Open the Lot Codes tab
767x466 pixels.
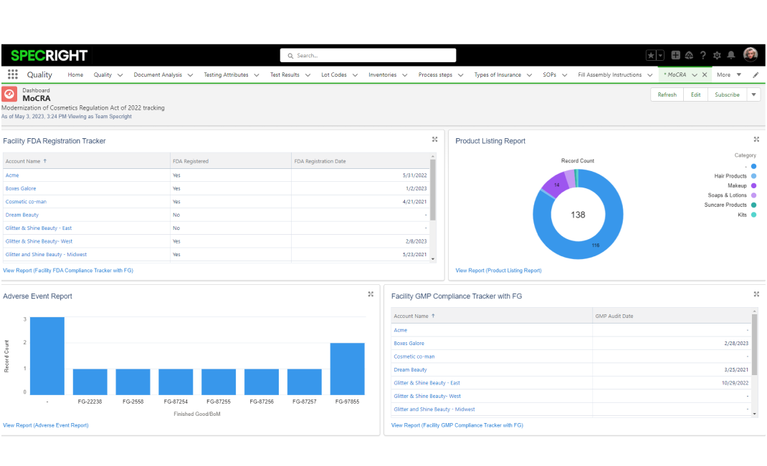click(333, 74)
